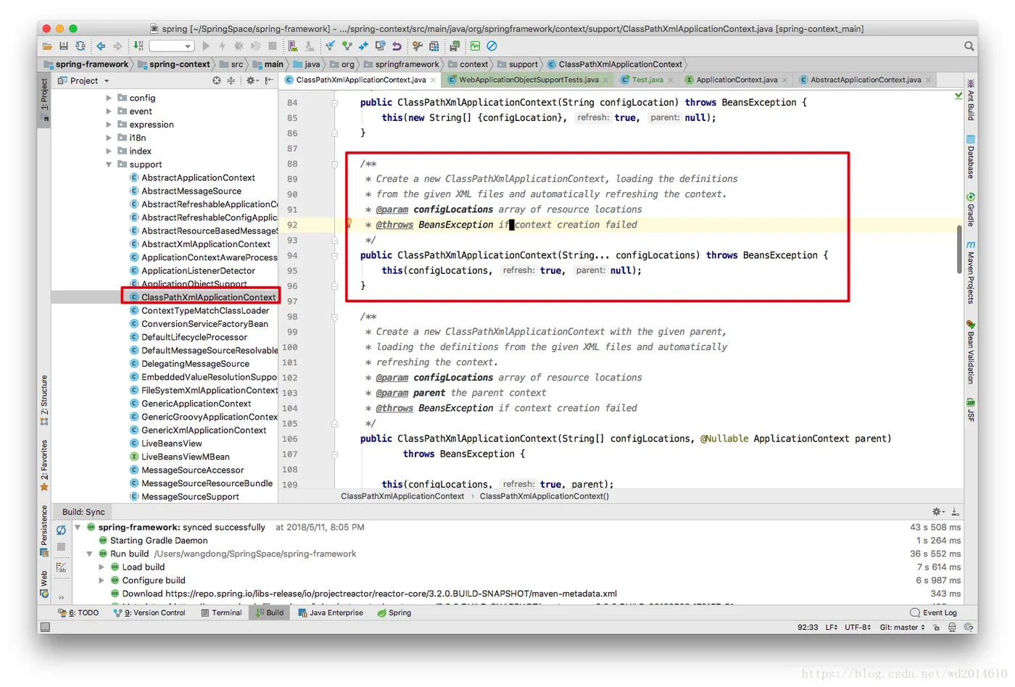Open the Git: master branch menu

click(903, 628)
